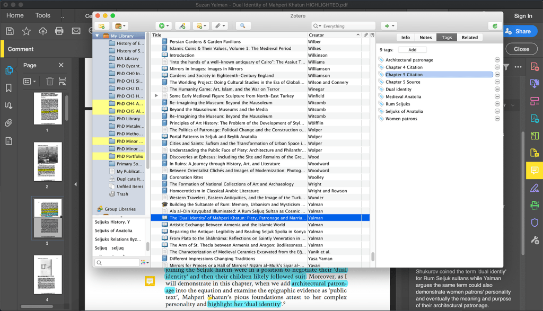Switch to the Related tab
543x311 pixels.
469,38
